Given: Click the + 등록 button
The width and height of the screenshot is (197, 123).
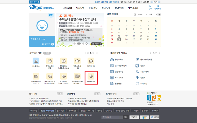Looking at the screenshot, I should coord(47,53).
